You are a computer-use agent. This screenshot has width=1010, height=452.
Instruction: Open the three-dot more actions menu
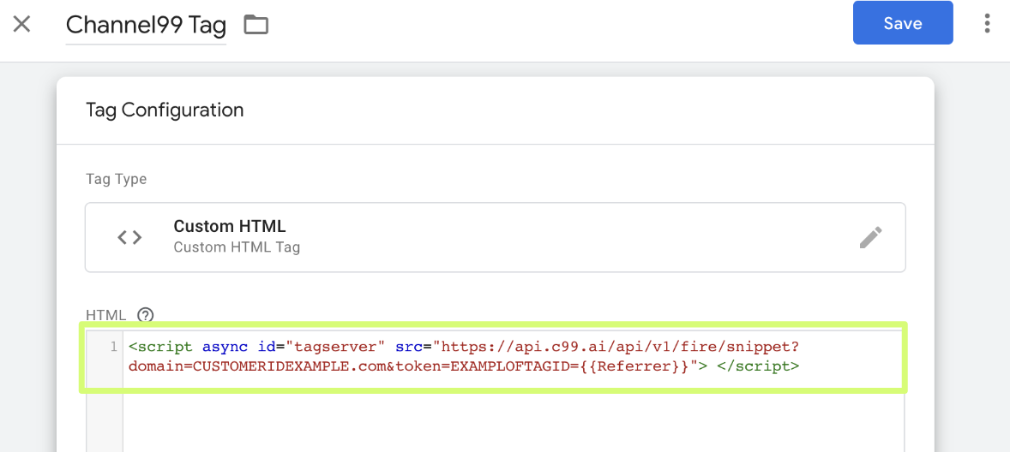coord(987,23)
